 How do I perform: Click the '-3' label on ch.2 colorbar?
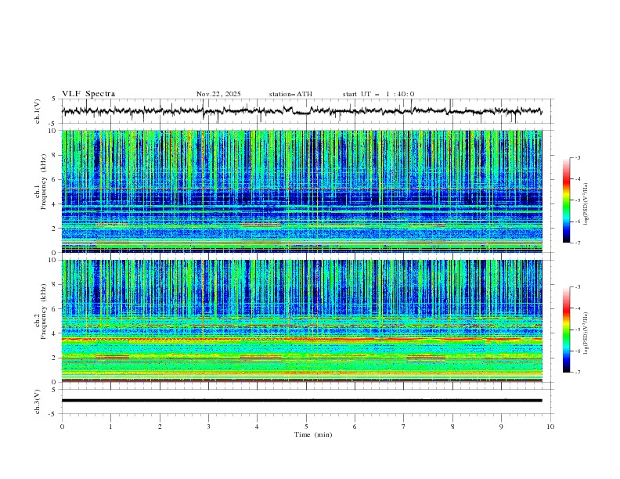[578, 287]
